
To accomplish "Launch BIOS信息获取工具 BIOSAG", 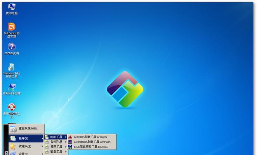I will tap(92, 146).
